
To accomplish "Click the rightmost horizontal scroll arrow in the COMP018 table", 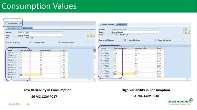I will [190, 79].
